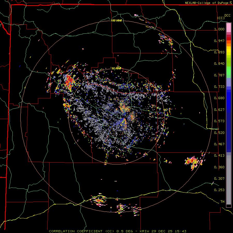233x233 pixels.
Task: Pick the dark red segment of the color bar
Action: pyautogui.click(x=229, y=39)
